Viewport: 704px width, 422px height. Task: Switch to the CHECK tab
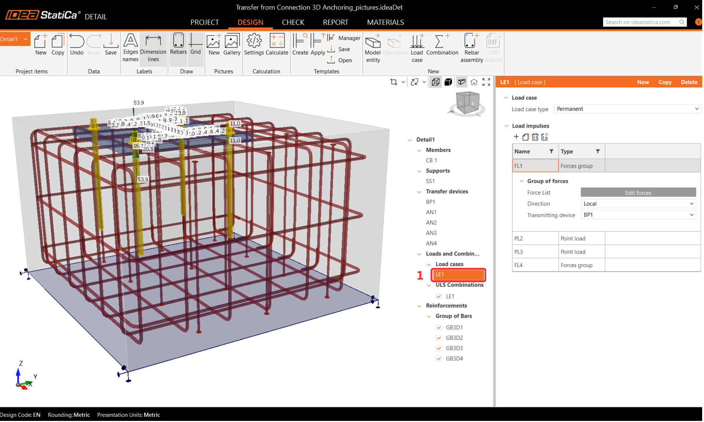(x=293, y=22)
